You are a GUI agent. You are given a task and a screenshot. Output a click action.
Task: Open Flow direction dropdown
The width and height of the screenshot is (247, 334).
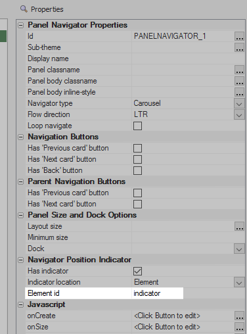239,114
